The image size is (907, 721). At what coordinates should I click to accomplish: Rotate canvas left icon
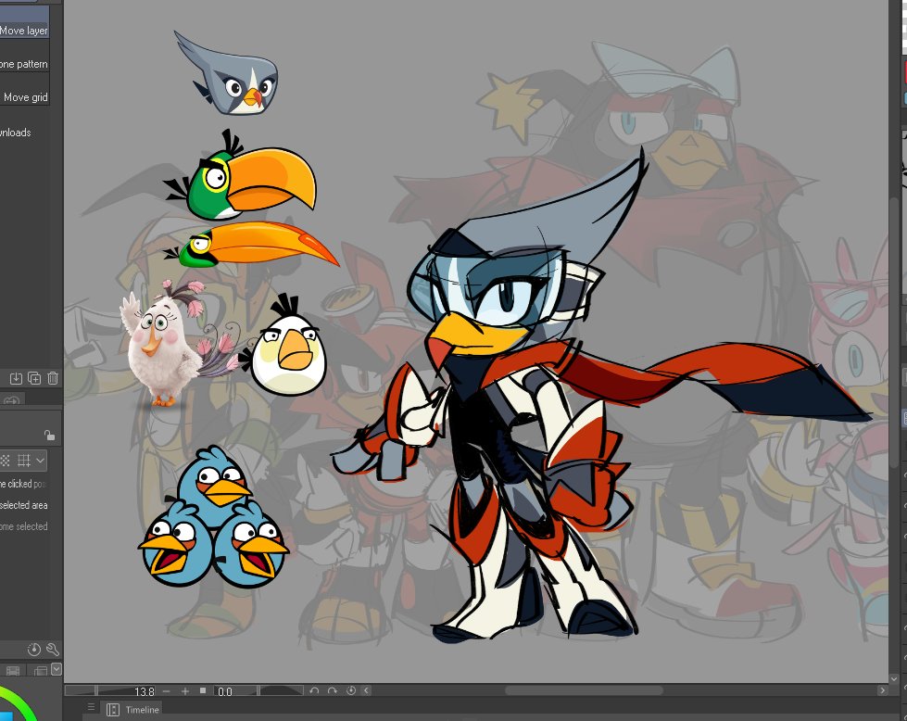[x=314, y=690]
